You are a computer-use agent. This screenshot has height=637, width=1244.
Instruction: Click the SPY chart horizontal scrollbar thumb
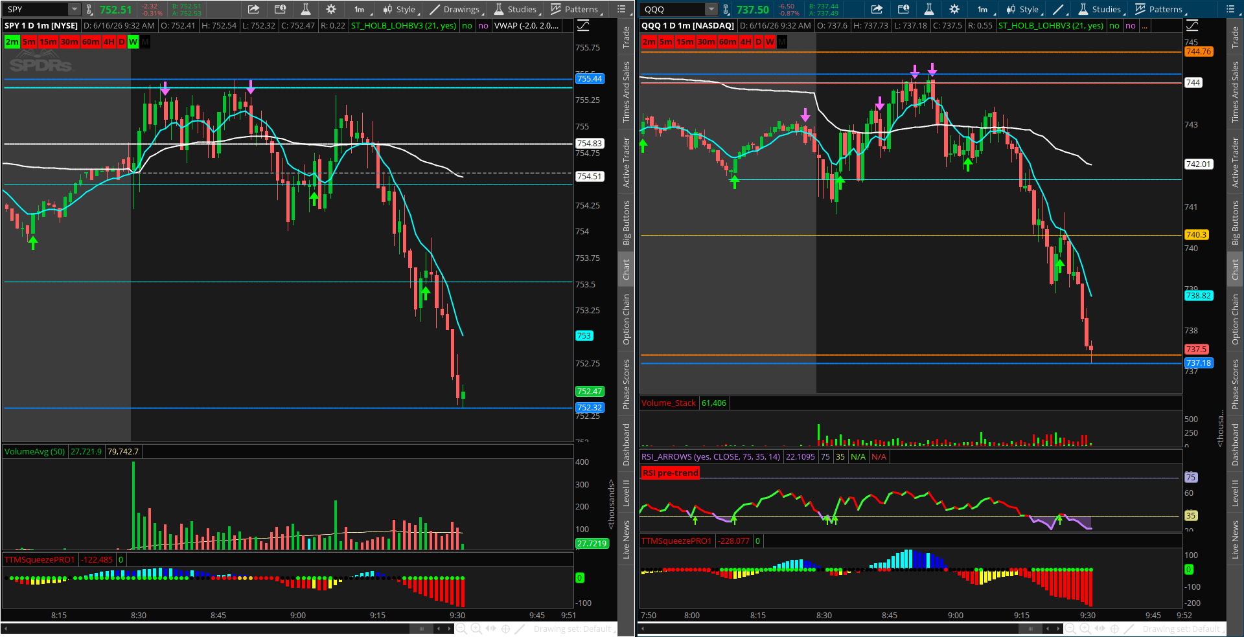coord(421,629)
